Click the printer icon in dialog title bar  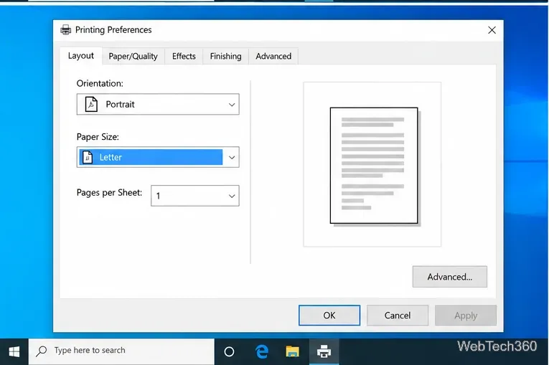[65, 30]
